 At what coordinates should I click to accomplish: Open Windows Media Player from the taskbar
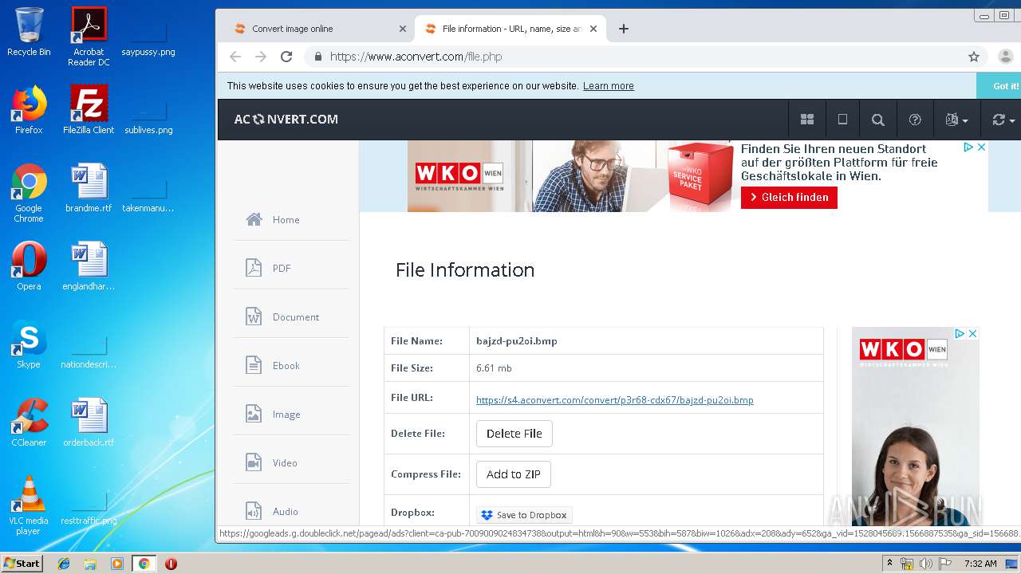coord(117,564)
